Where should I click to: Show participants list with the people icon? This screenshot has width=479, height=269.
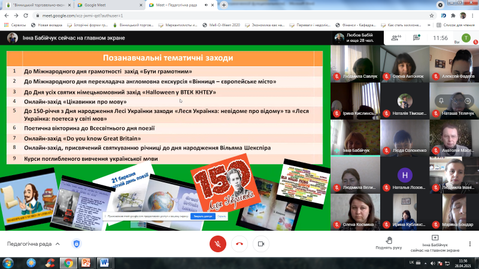pyautogui.click(x=396, y=38)
